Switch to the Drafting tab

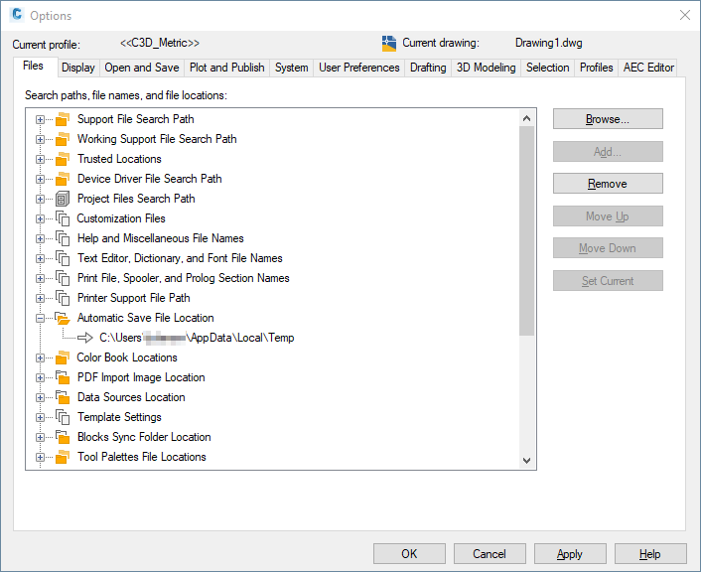coord(428,68)
